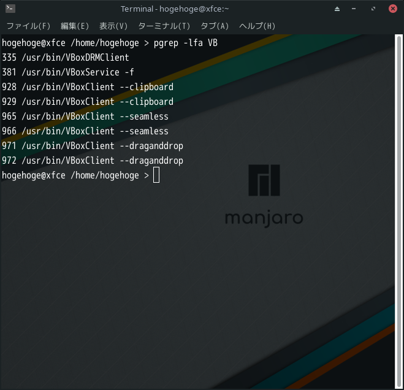Click the line 928 VBoxClient --clipboard

pos(88,87)
